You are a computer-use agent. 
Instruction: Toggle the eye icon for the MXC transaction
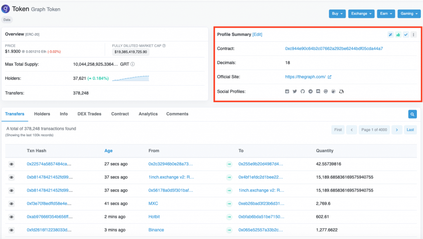[12, 204]
